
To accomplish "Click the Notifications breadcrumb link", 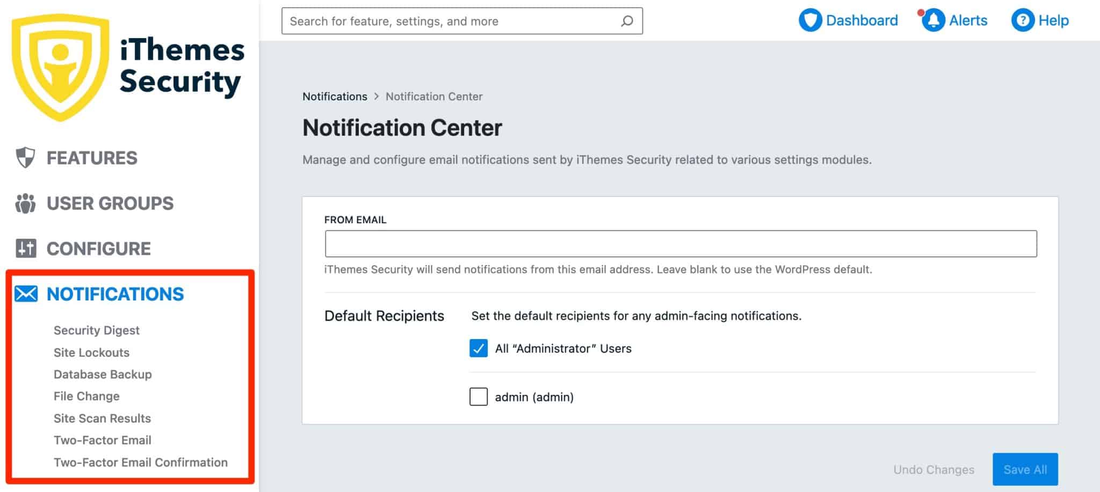I will pos(335,97).
